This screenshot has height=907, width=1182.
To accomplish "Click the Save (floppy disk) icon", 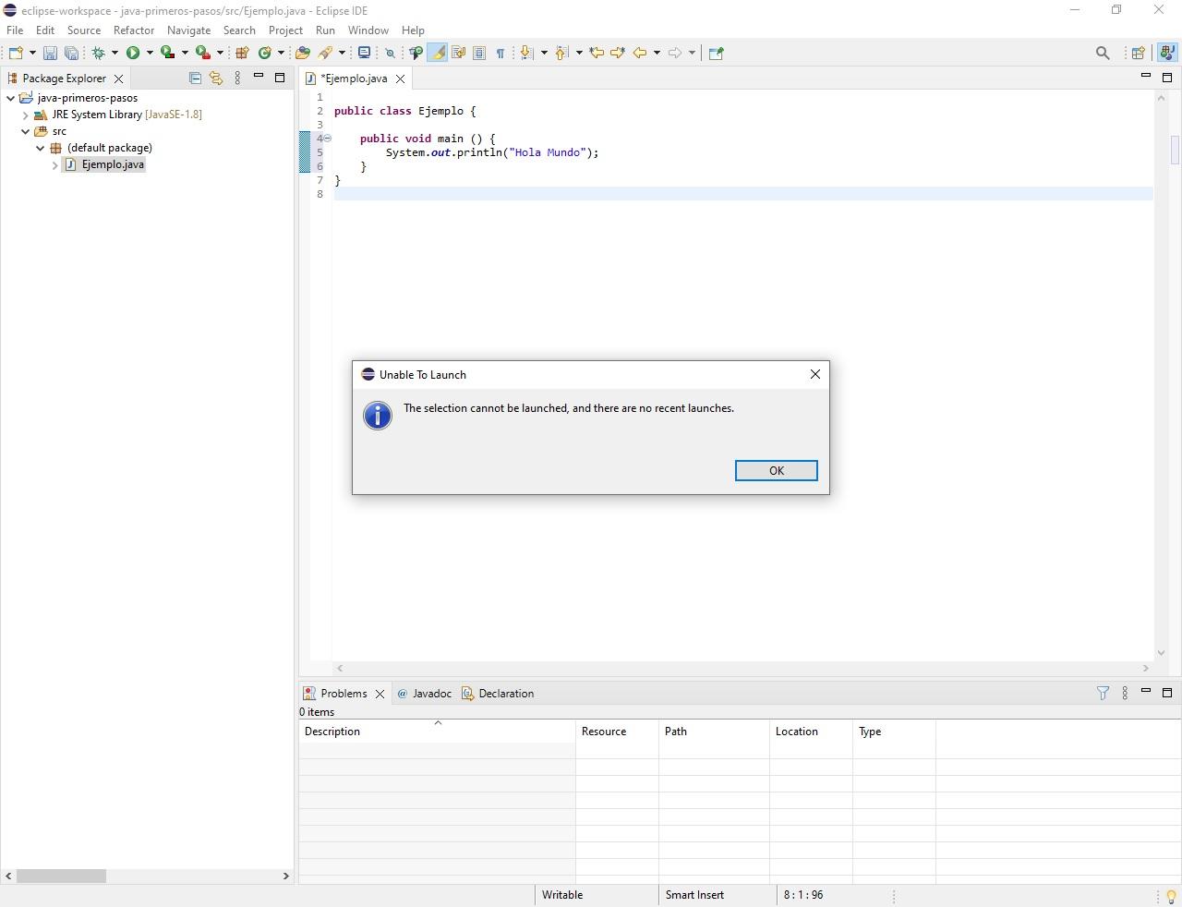I will (51, 53).
